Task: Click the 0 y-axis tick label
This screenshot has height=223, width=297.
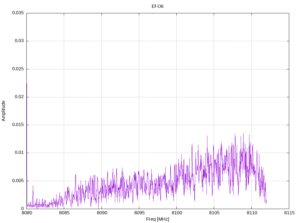Action: [x=22, y=208]
